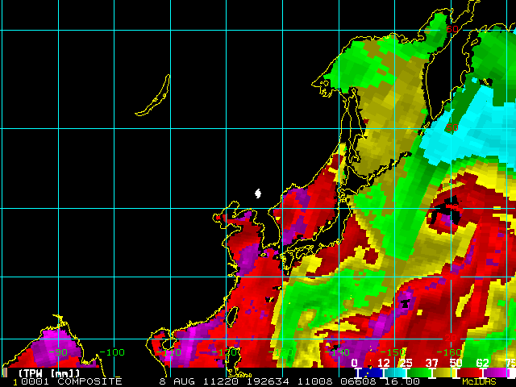Image resolution: width=516 pixels, height=387 pixels.
Task: Click the white tropical storm symbol
Action: [258, 193]
